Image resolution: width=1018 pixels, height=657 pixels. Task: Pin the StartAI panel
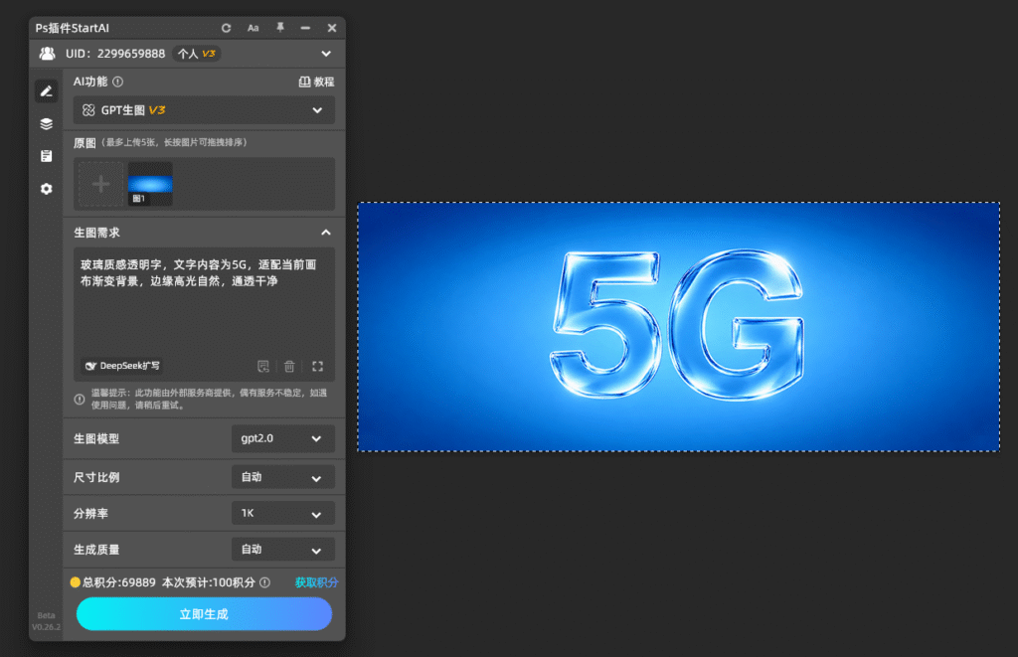[x=279, y=27]
